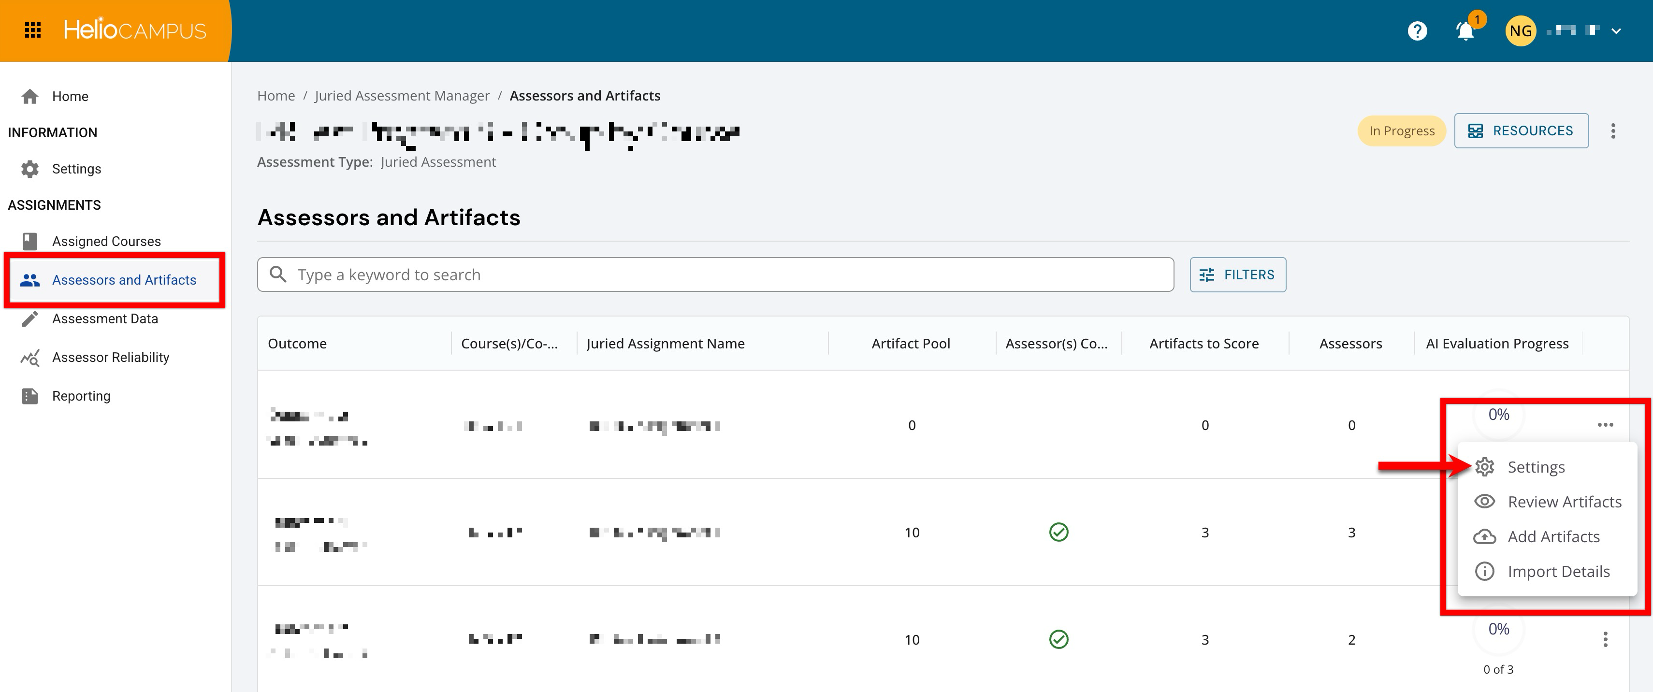Image resolution: width=1653 pixels, height=692 pixels.
Task: Open the FILTERS button
Action: [x=1237, y=274]
